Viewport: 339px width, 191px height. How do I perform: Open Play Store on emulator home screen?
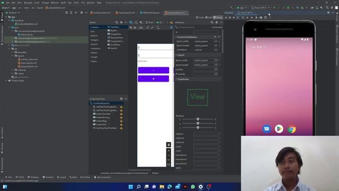pos(279,129)
